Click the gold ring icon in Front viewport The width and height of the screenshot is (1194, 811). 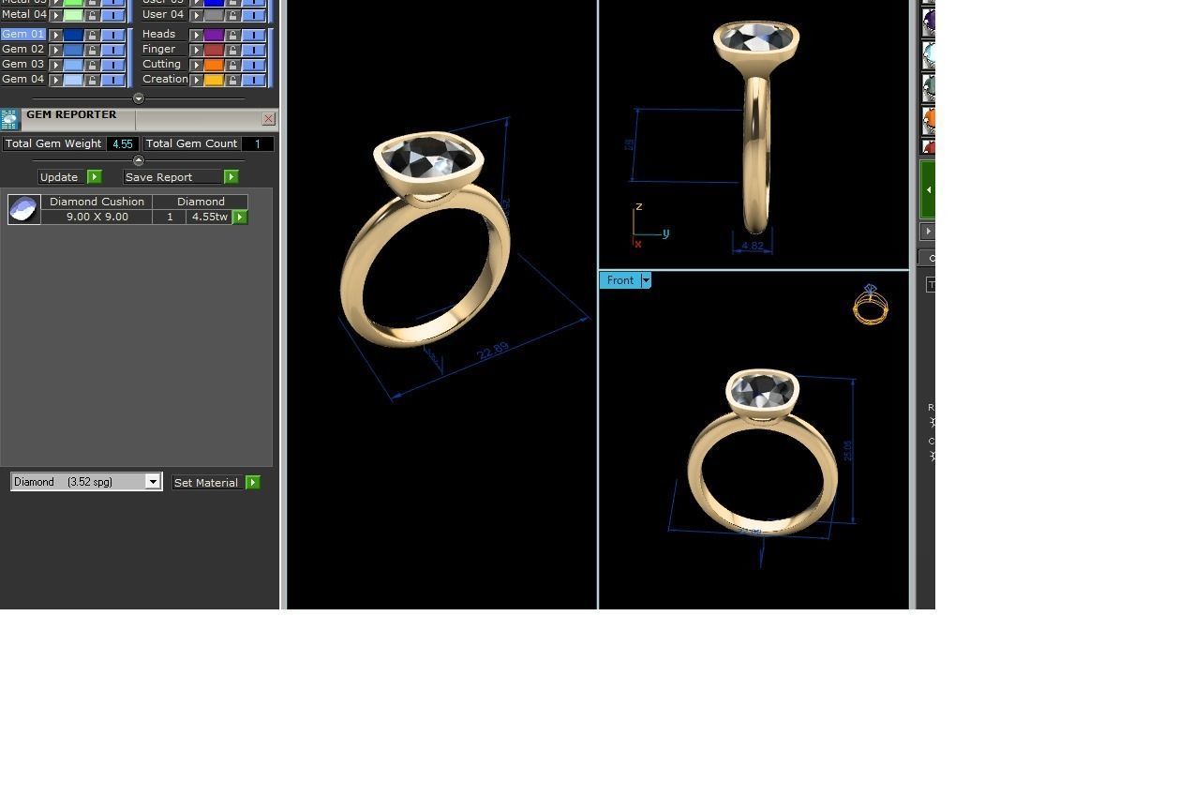coord(871,305)
